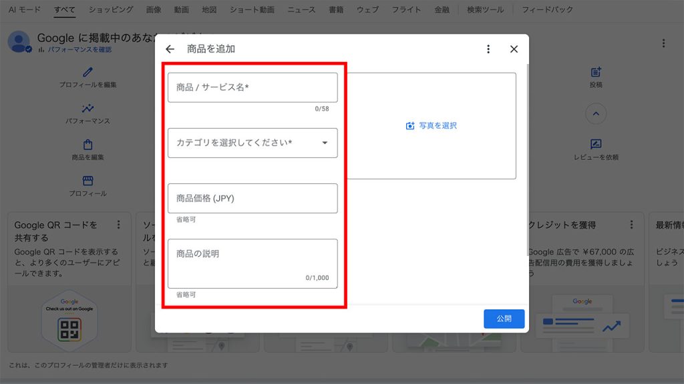
Task: Click the 商品の説明 text field
Action: (x=252, y=260)
